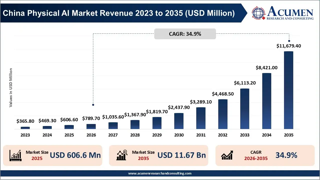Select the 2023 revenue bar
Viewport: 320px width, 180px height.
(x=25, y=128)
